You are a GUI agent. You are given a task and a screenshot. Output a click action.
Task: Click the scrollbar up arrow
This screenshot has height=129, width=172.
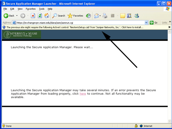point(170,32)
